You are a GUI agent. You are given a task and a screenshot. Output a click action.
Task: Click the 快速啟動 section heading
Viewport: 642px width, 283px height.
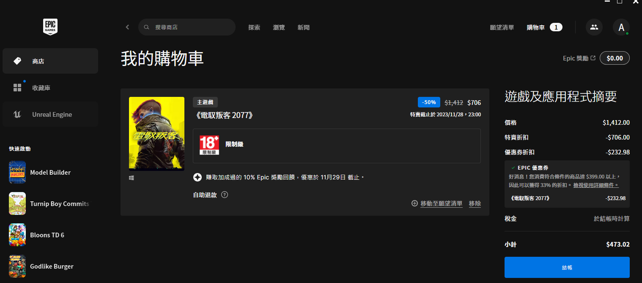(x=20, y=149)
